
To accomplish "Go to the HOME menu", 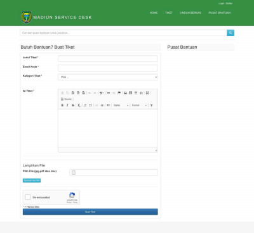I will (154, 13).
